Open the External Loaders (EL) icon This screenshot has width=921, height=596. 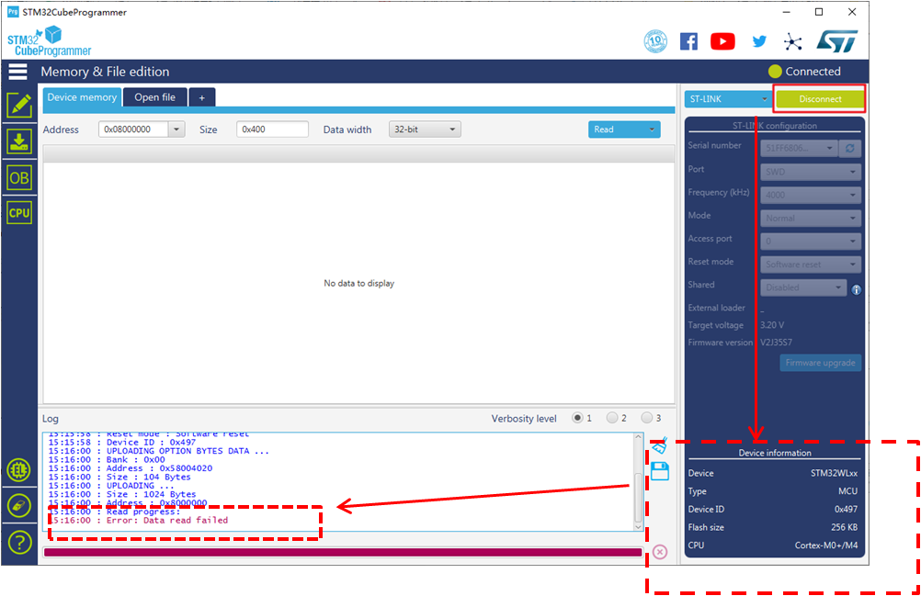click(x=19, y=470)
